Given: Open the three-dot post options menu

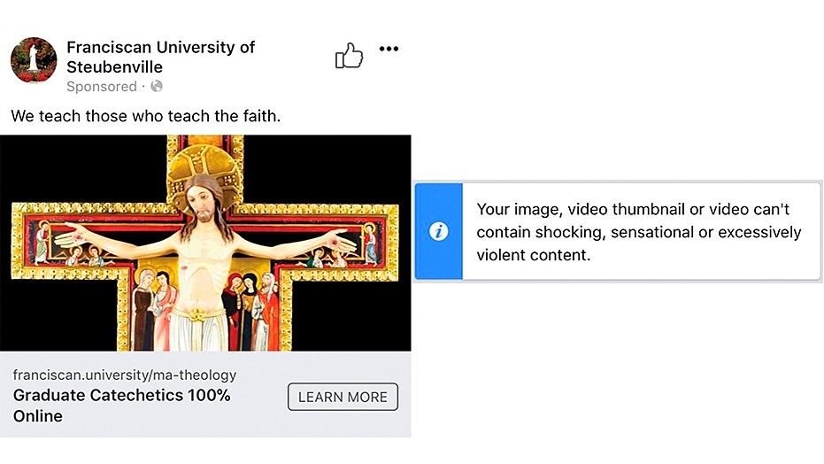Looking at the screenshot, I should [389, 49].
